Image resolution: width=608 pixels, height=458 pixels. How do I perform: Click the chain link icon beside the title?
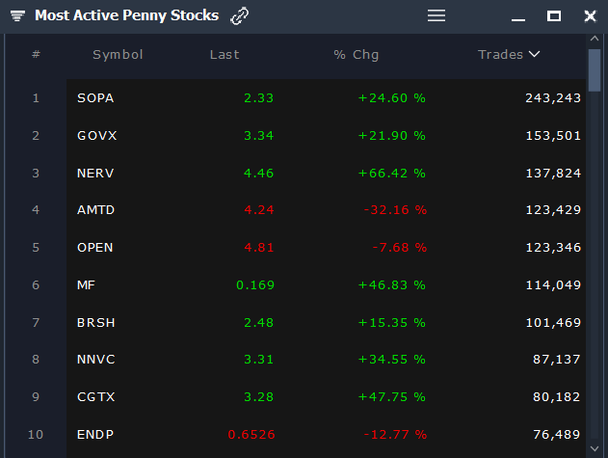coord(240,16)
